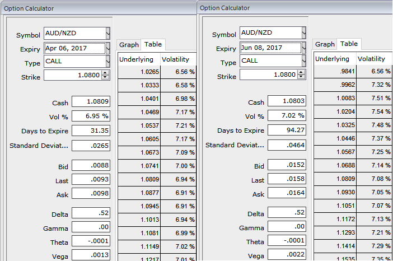The width and height of the screenshot is (393, 261).
Task: Click Underlying column header in left table
Action: (x=139, y=59)
